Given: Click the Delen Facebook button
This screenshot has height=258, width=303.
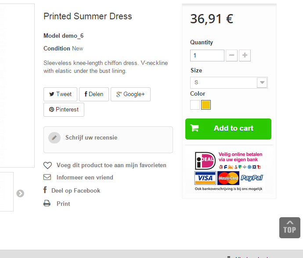Looking at the screenshot, I should tap(94, 94).
